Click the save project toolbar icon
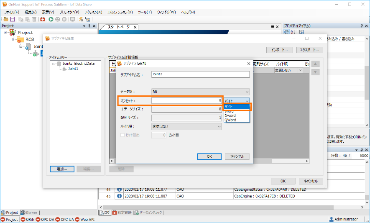Screen dimensions: 370x223 (x=12, y=19)
